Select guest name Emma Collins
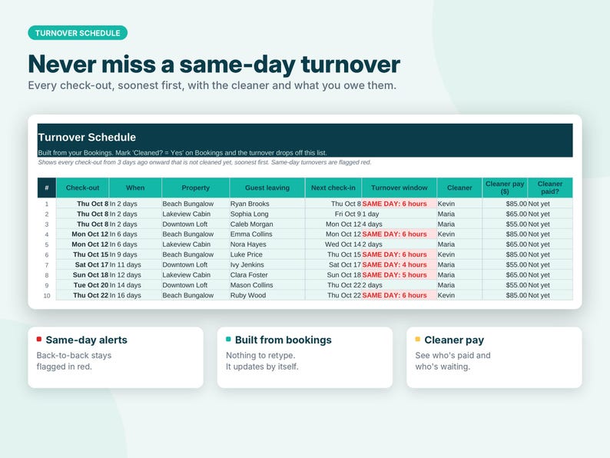 point(251,234)
